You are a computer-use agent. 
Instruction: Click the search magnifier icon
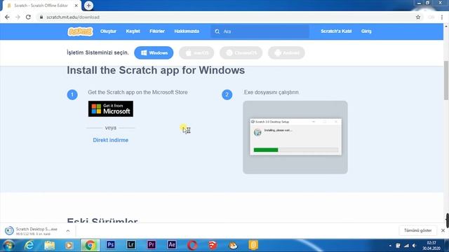pyautogui.click(x=217, y=31)
